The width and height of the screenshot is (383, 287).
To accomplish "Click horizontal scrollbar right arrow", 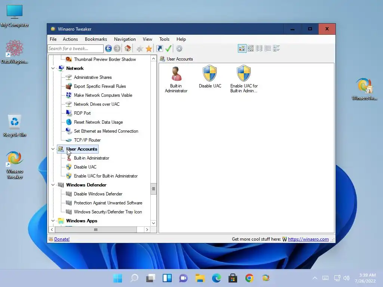I will (147, 230).
